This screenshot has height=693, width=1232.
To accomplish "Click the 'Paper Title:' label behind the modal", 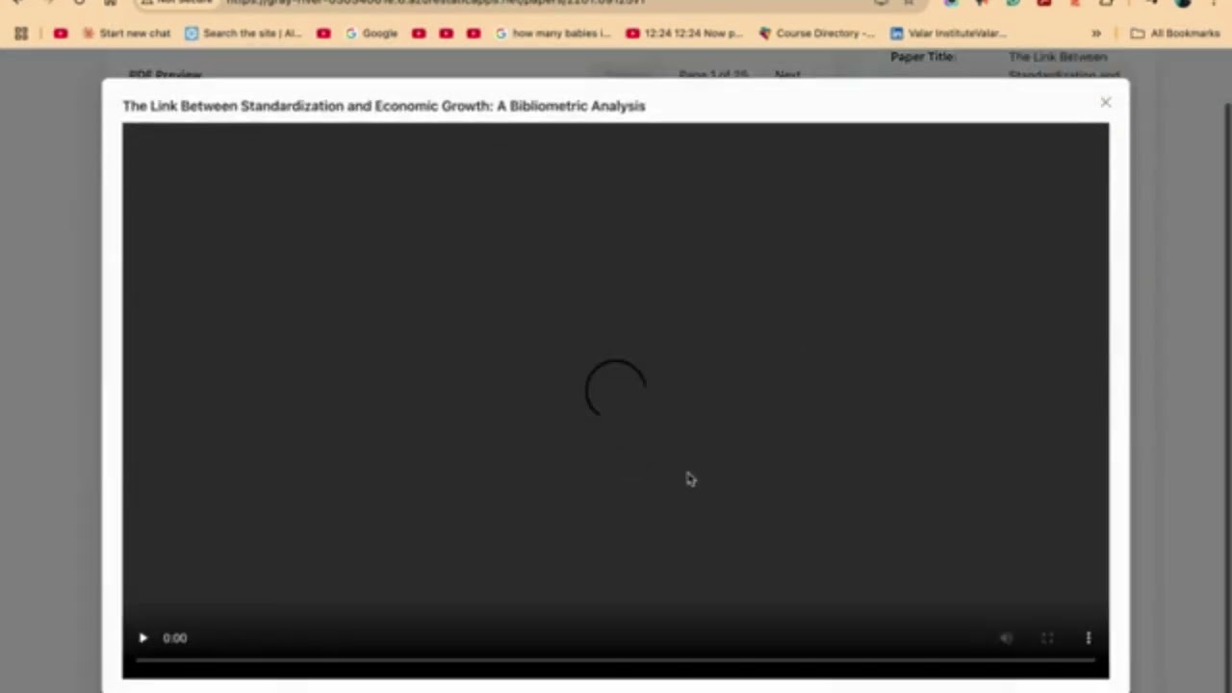I will pyautogui.click(x=923, y=57).
